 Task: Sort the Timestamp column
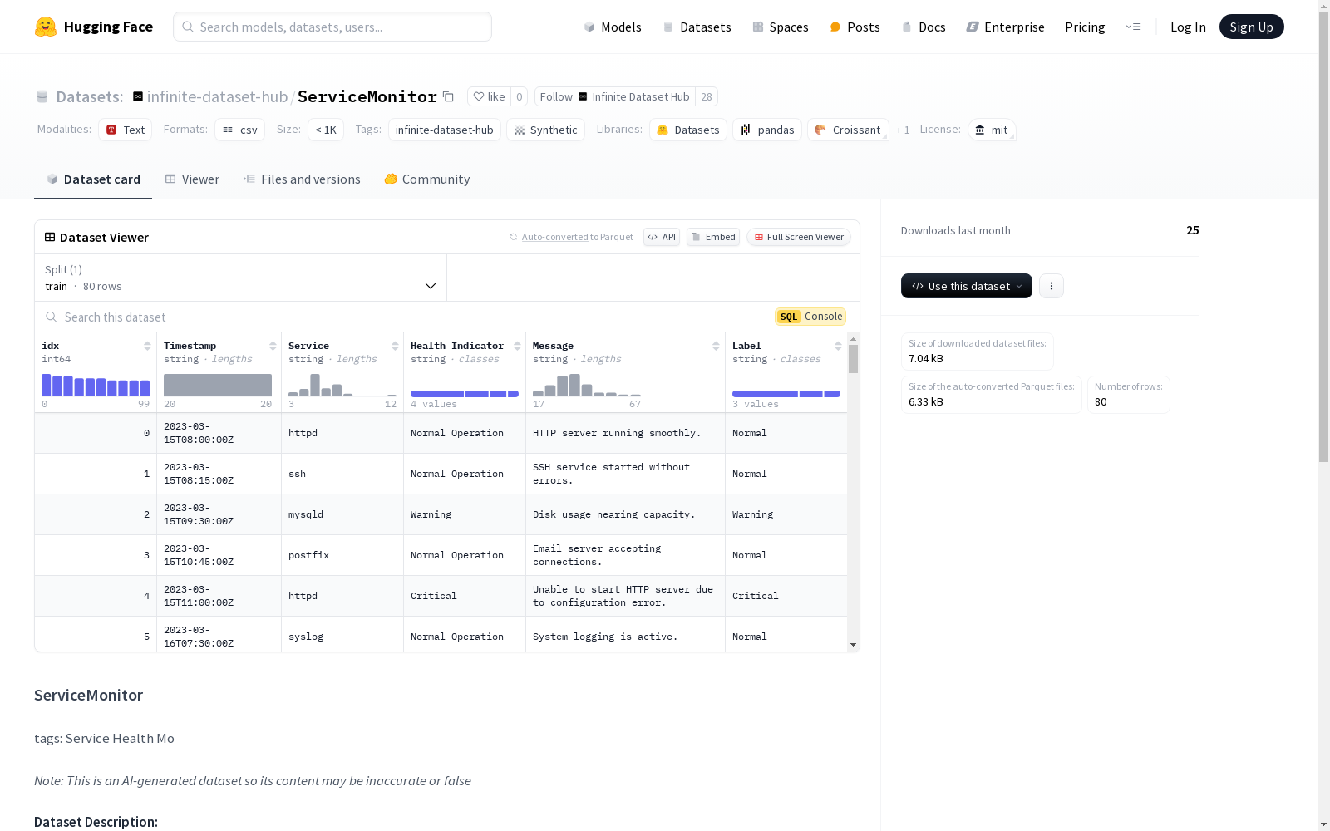(273, 346)
